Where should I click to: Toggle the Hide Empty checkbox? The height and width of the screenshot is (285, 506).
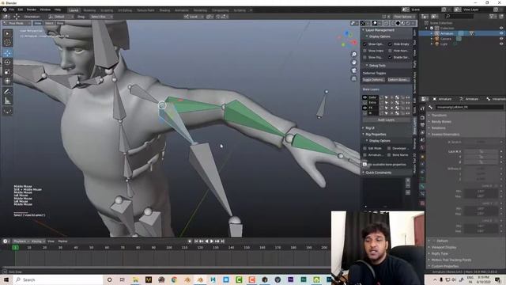(390, 44)
